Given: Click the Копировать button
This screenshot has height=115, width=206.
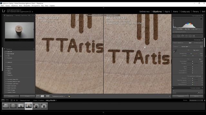Looking at the screenshot, I should pos(11,96).
